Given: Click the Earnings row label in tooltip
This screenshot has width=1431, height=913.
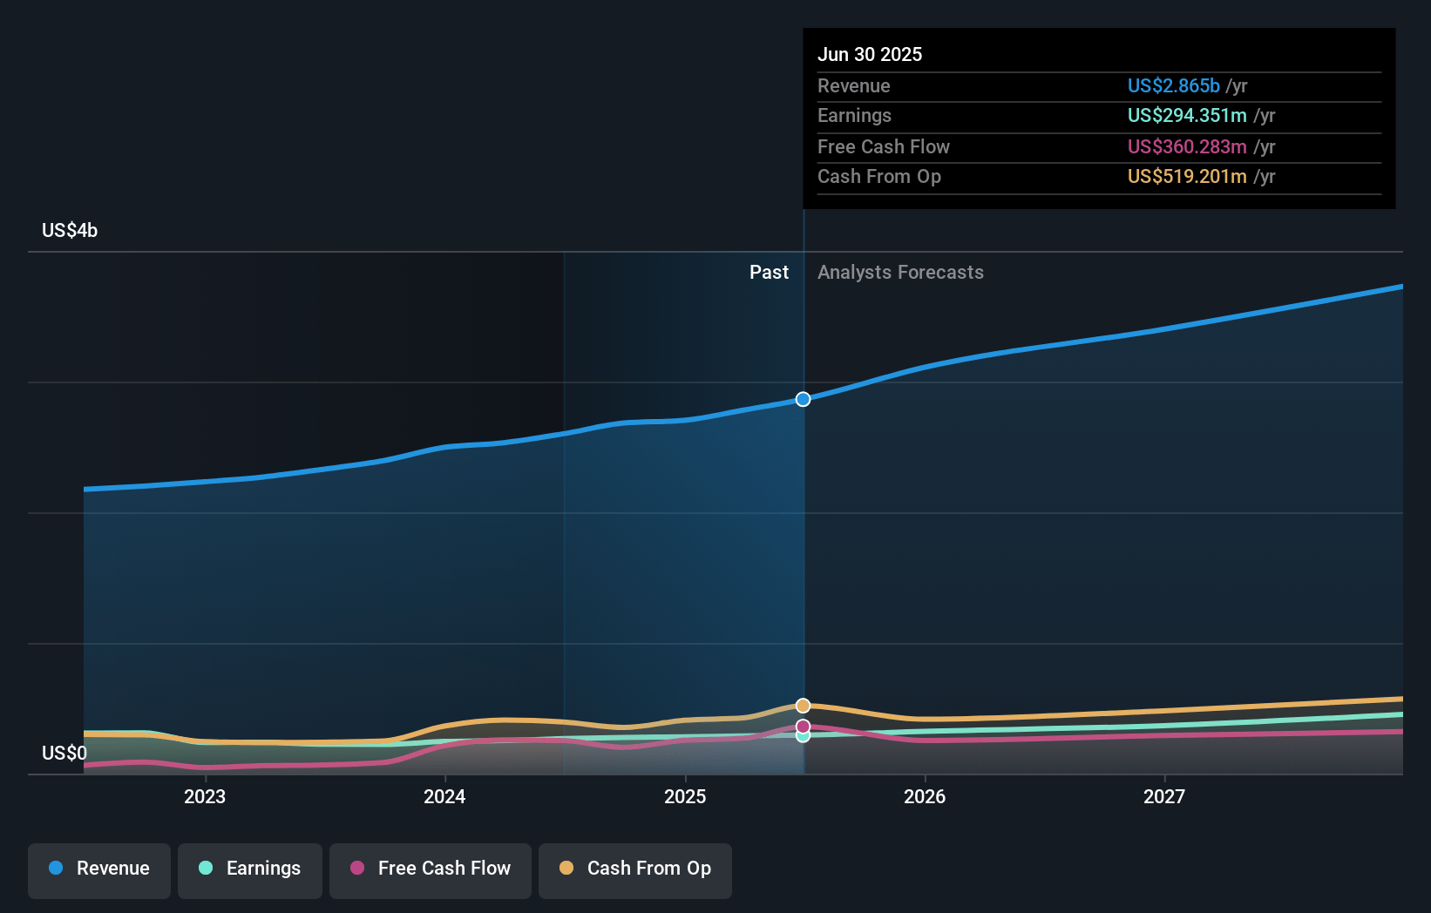Looking at the screenshot, I should tap(854, 115).
